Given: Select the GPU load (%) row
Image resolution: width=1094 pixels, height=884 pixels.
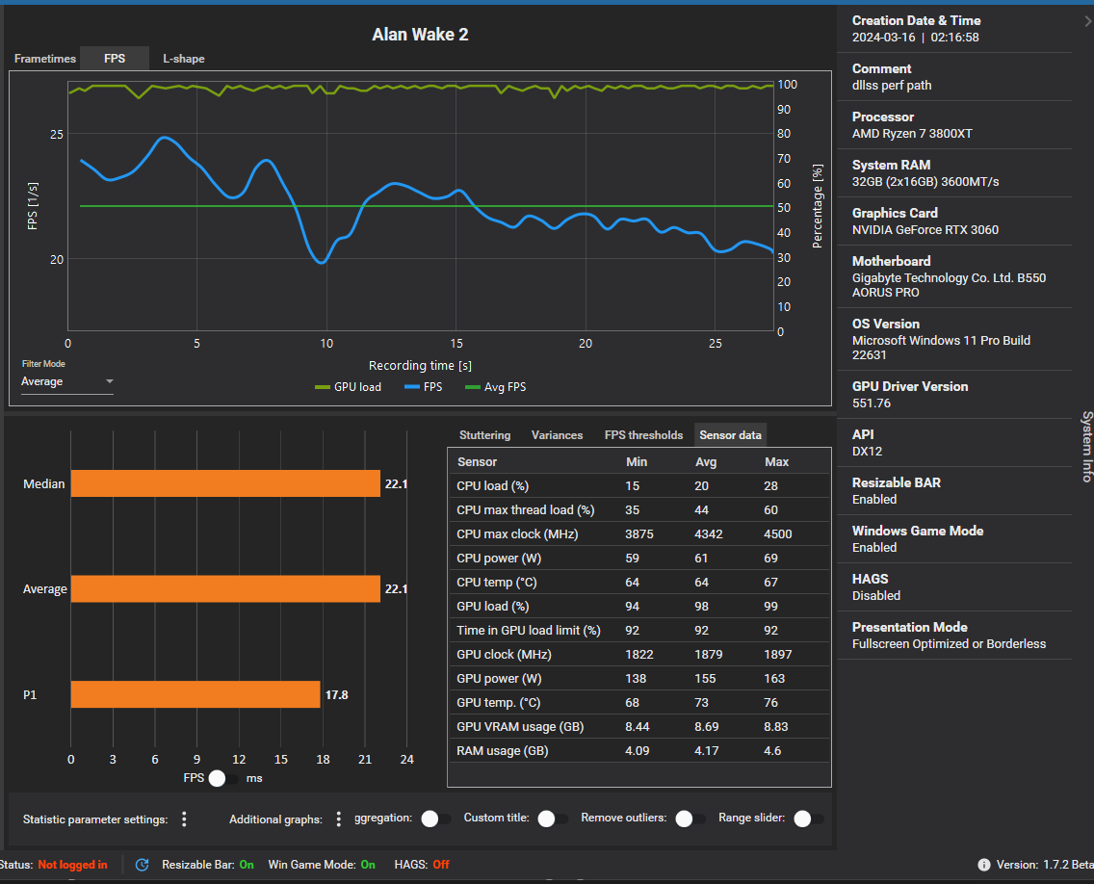Looking at the screenshot, I should pos(639,607).
